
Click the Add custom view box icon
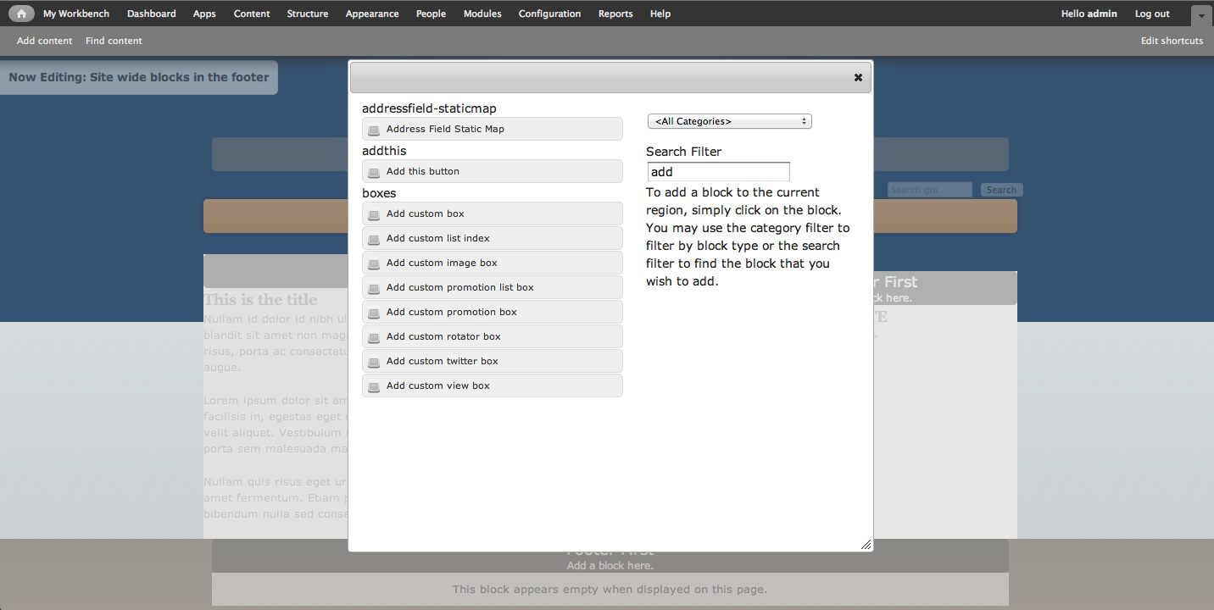(x=374, y=385)
